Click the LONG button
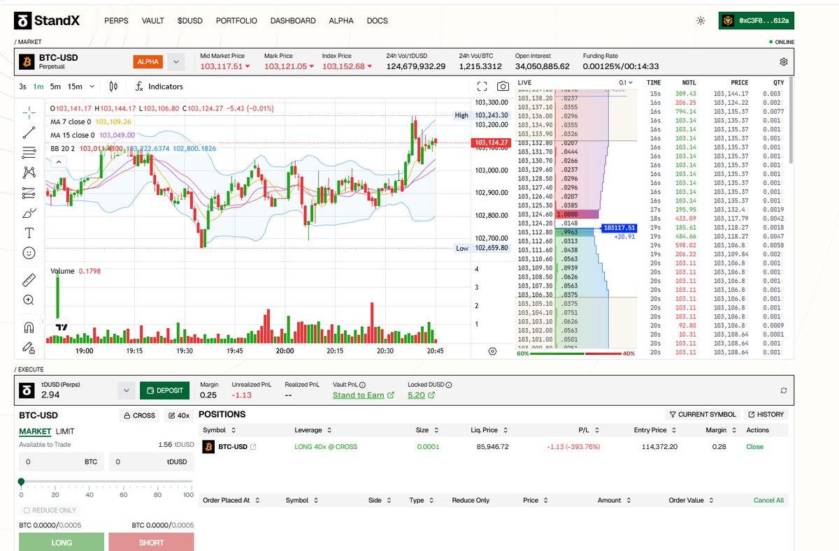This screenshot has height=551, width=839. (62, 542)
